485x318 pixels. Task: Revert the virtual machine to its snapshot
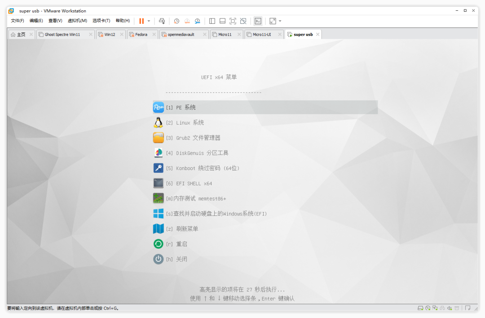[187, 21]
